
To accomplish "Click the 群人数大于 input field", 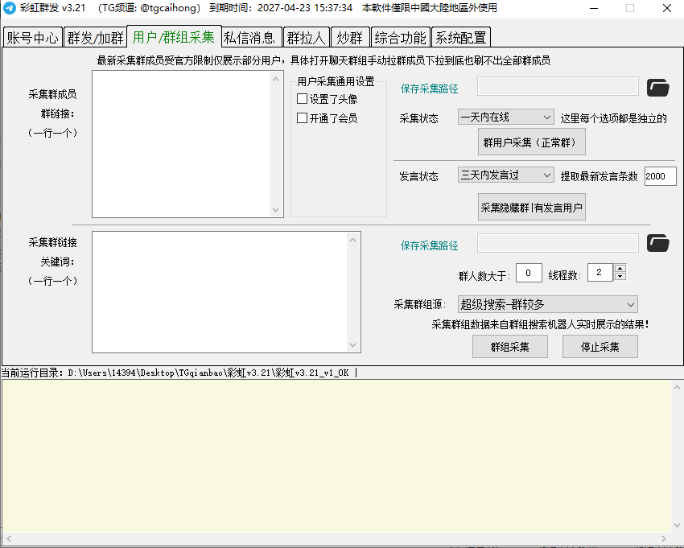I will point(529,274).
